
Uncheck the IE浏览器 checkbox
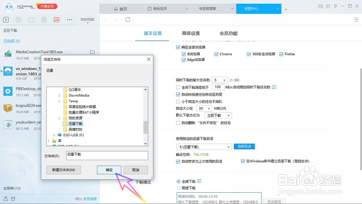(x=184, y=54)
